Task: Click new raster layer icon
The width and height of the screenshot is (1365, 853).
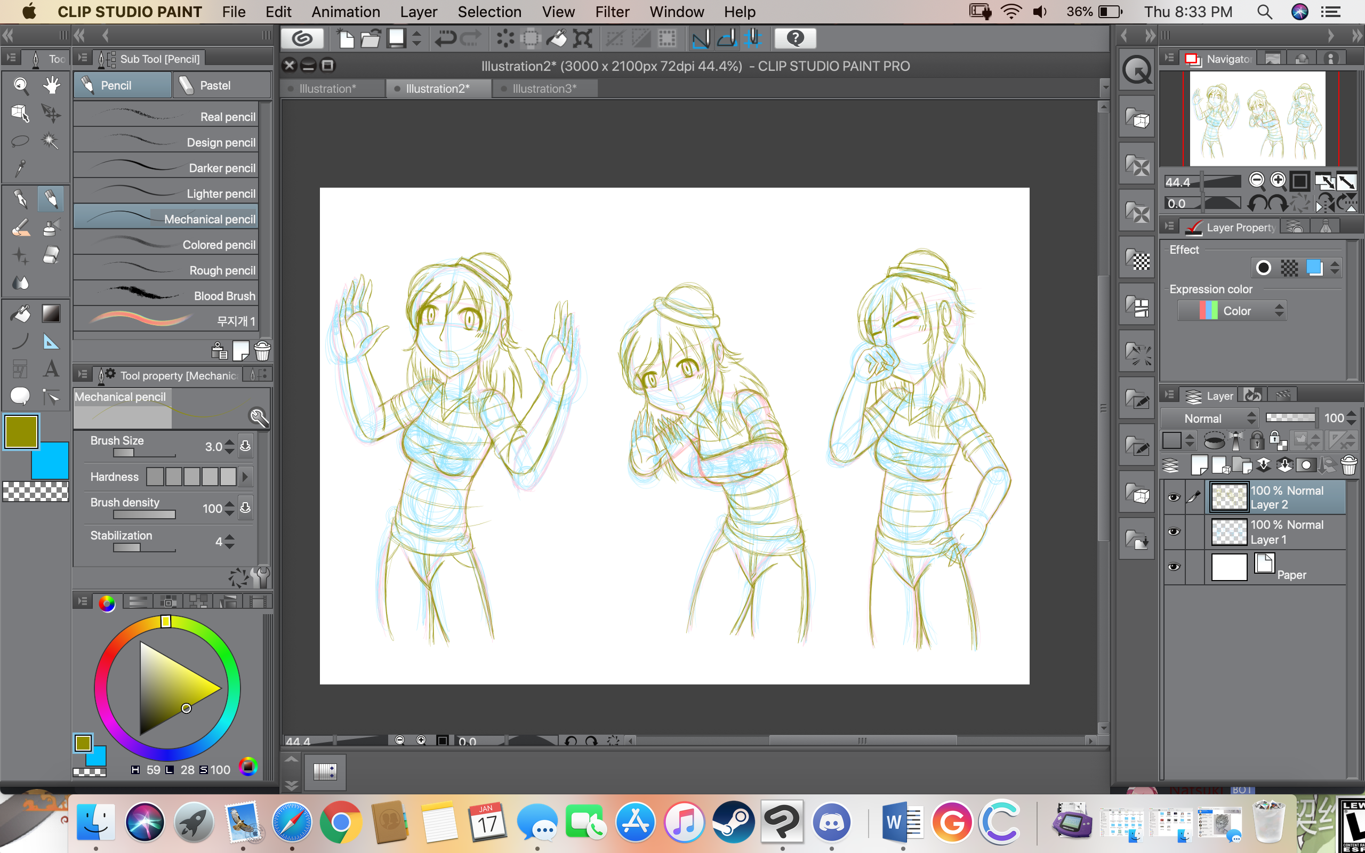Action: coord(1199,465)
